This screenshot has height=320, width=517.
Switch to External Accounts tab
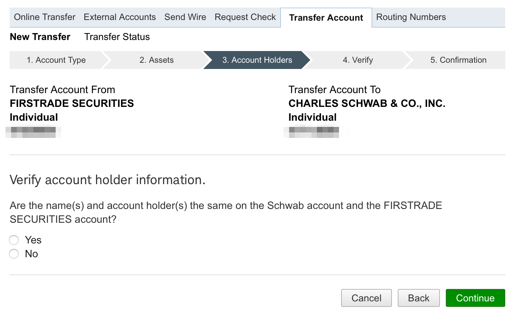point(120,17)
